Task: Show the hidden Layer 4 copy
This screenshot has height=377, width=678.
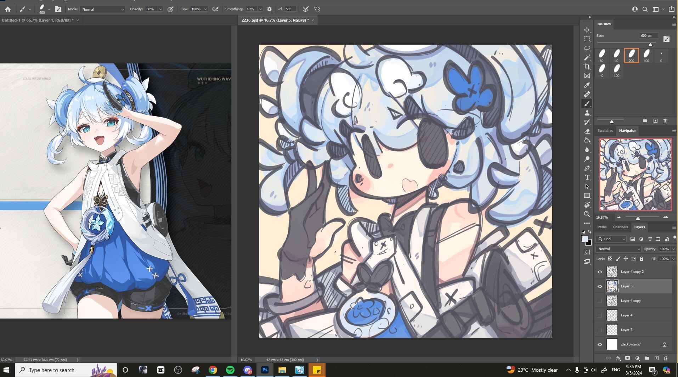Action: point(600,301)
